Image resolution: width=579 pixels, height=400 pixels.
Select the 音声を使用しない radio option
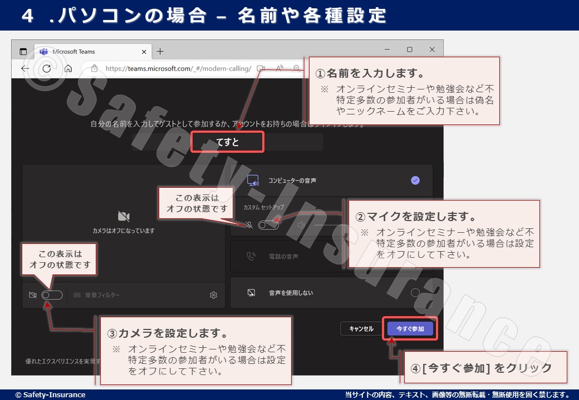(x=415, y=293)
